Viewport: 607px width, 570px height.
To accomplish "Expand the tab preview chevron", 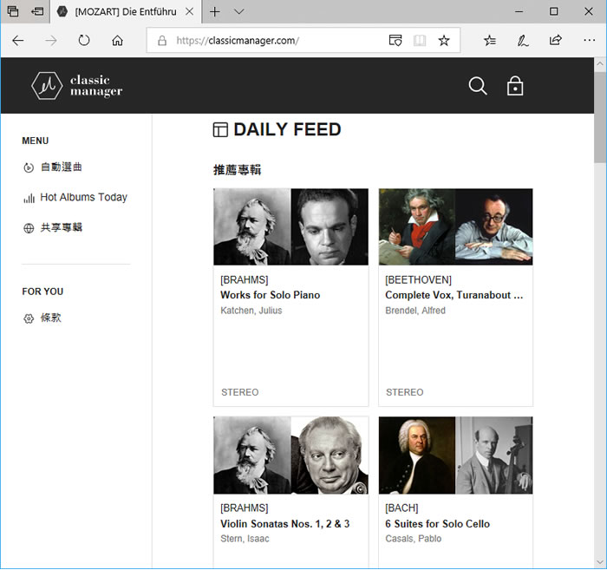I will [239, 11].
